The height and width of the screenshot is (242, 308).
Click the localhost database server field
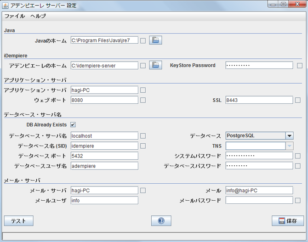coord(104,136)
